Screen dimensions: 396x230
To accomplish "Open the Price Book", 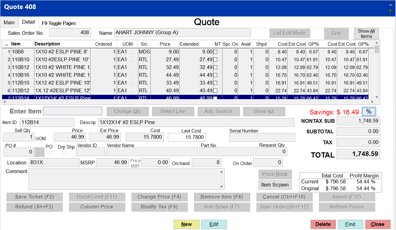I will (275, 174).
